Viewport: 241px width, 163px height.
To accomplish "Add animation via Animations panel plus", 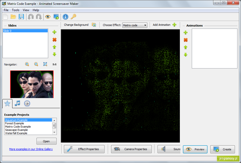I will click(186, 32).
